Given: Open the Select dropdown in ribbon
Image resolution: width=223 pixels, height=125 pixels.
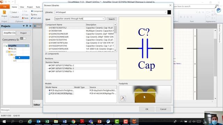Looking at the screenshot, I should 14,12.
